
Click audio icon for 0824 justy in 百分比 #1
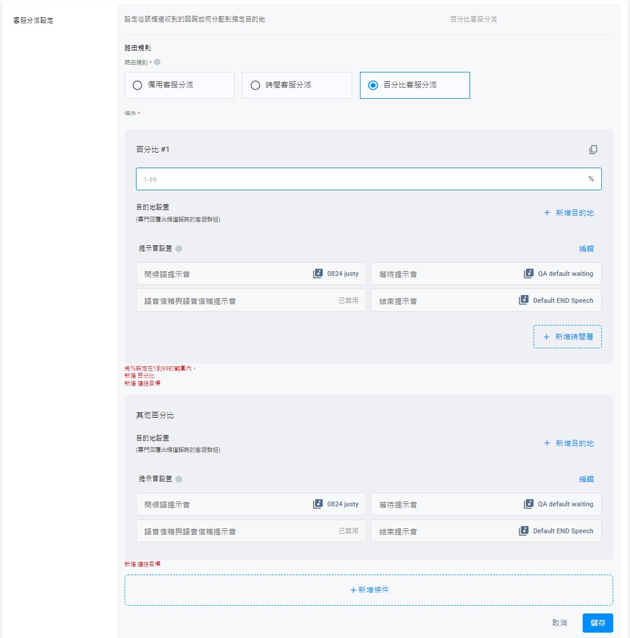[317, 274]
